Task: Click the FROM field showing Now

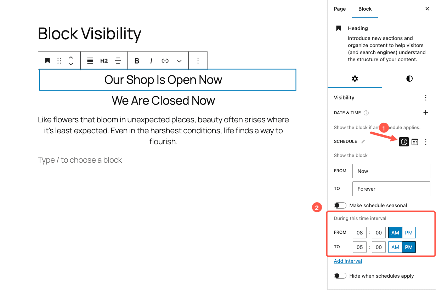Action: (391, 171)
